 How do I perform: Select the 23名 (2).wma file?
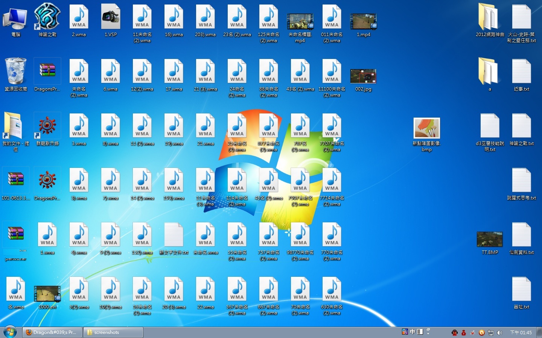pos(237,21)
